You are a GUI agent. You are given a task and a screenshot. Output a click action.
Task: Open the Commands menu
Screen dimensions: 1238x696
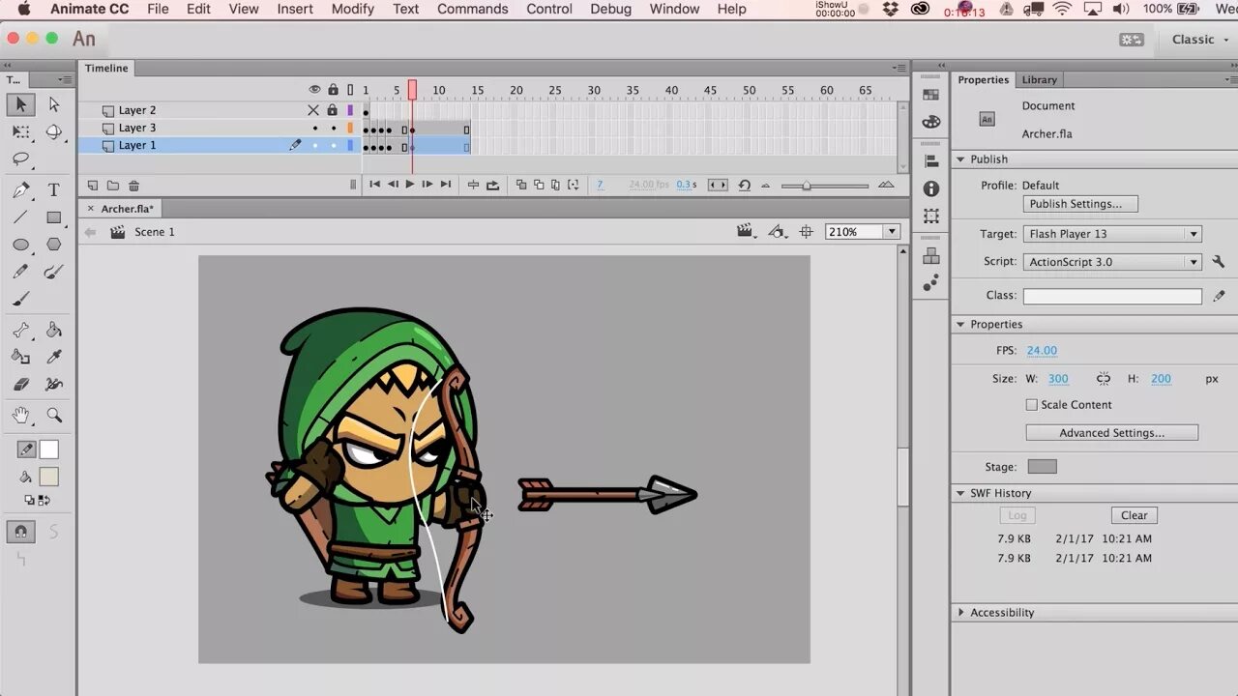472,9
